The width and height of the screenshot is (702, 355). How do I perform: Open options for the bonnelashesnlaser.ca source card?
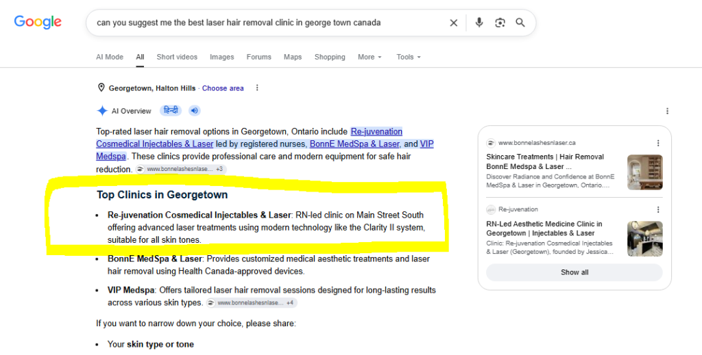(x=658, y=143)
